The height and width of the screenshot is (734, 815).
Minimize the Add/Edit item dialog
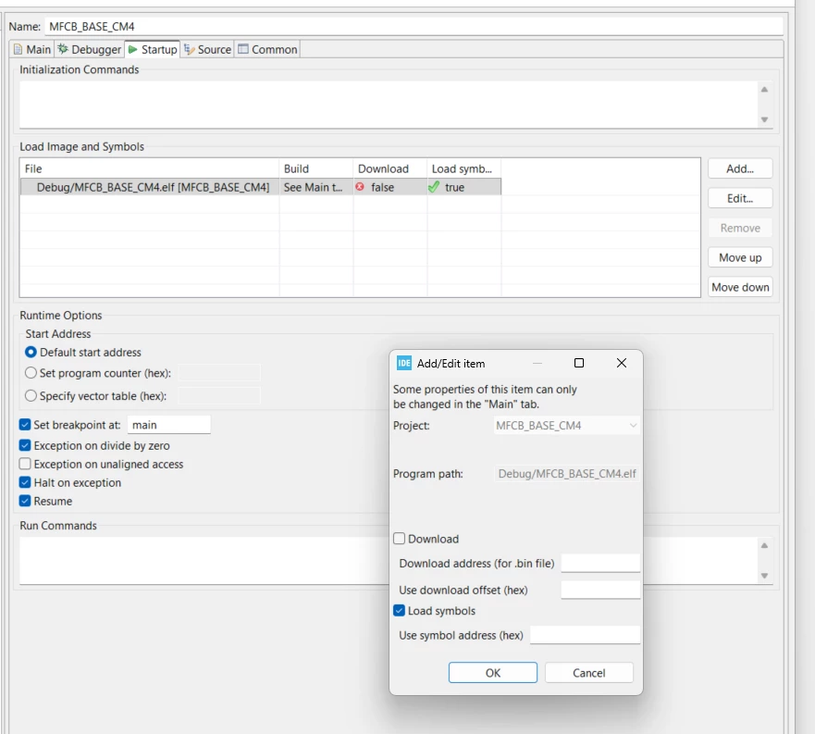click(x=537, y=363)
